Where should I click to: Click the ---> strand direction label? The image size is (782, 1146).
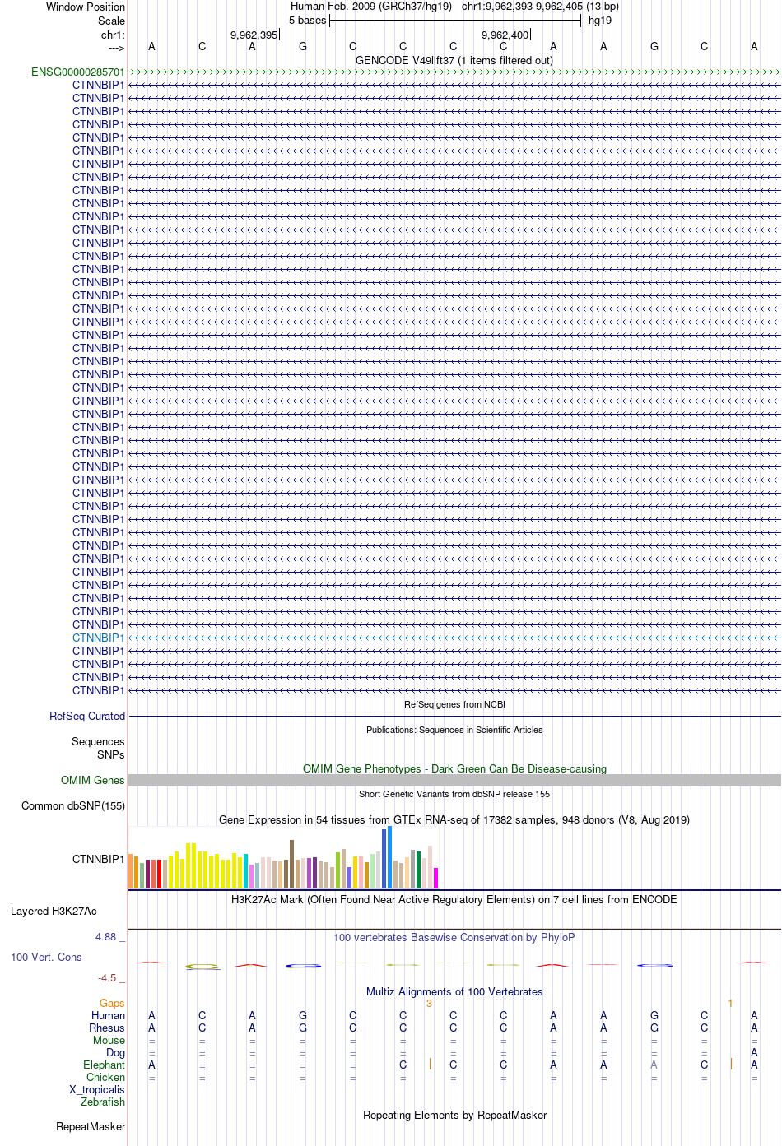116,48
